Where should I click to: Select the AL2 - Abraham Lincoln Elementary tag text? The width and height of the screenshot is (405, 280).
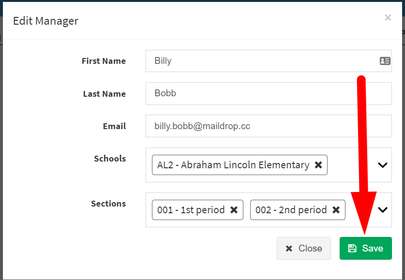[233, 165]
